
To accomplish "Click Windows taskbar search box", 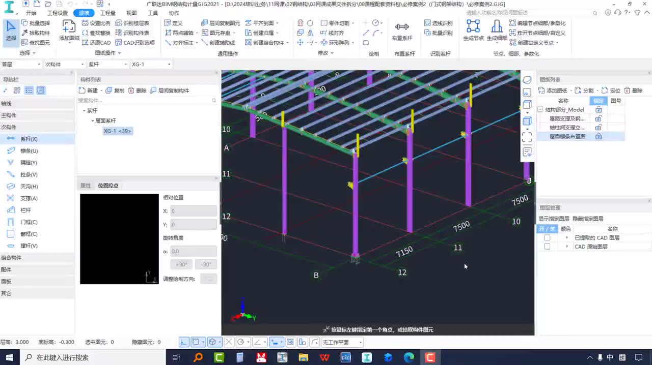I will click(x=92, y=357).
